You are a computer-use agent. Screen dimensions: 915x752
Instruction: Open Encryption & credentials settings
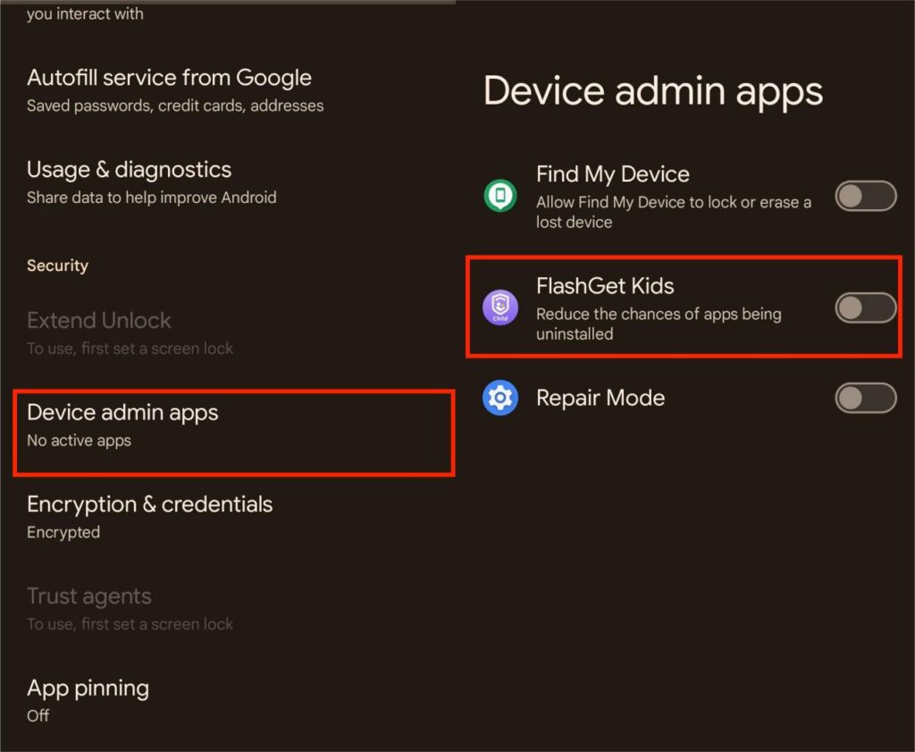tap(149, 504)
